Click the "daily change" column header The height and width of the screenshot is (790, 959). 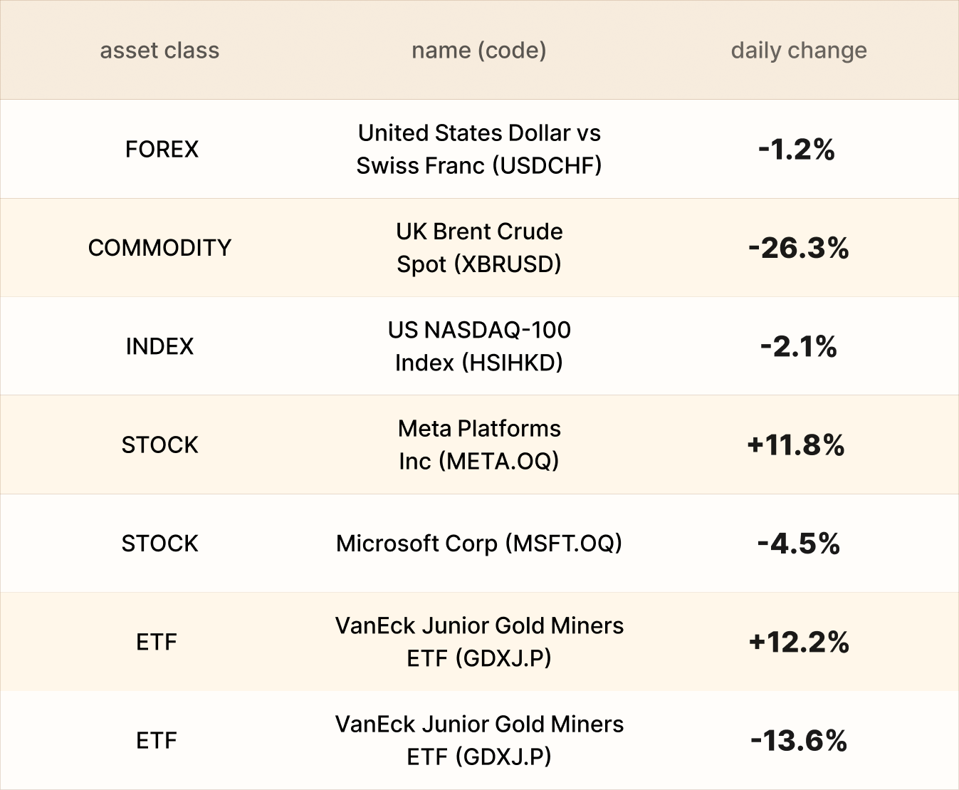[798, 51]
